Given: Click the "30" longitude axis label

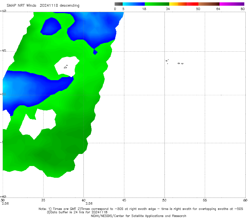Looking at the screenshot, I should click(x=3, y=200).
